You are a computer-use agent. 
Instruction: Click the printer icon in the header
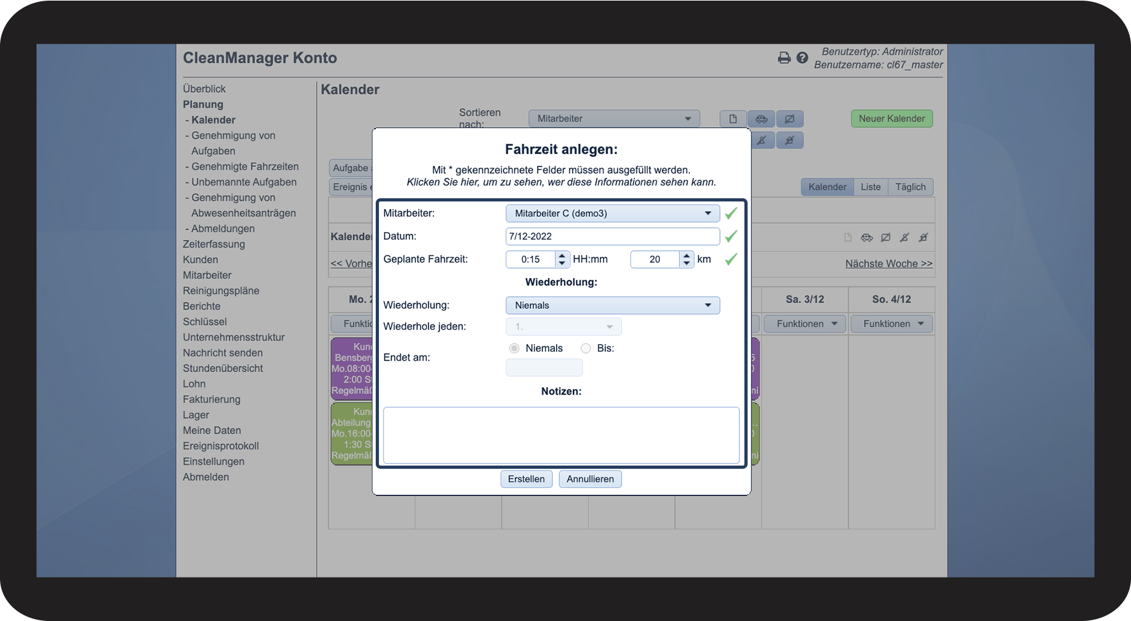pos(784,58)
